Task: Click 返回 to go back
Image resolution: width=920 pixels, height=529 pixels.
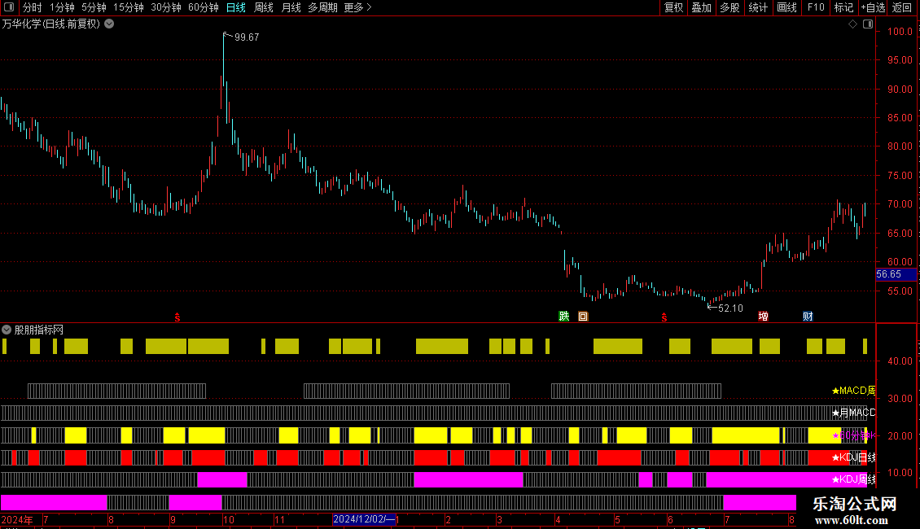Action: pyautogui.click(x=902, y=7)
